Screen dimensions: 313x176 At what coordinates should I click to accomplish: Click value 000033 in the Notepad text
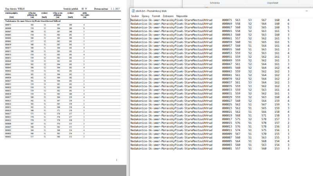[227, 90]
